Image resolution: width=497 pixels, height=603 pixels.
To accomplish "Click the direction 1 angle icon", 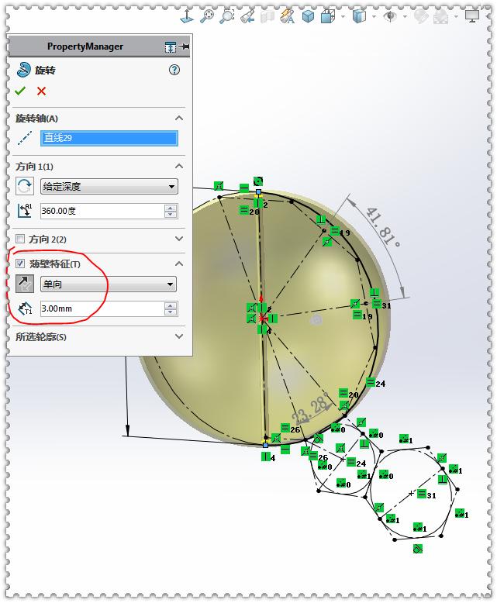I will click(25, 211).
